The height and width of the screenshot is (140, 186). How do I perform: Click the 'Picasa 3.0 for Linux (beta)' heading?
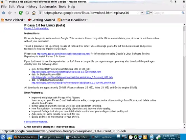(x=45, y=25)
